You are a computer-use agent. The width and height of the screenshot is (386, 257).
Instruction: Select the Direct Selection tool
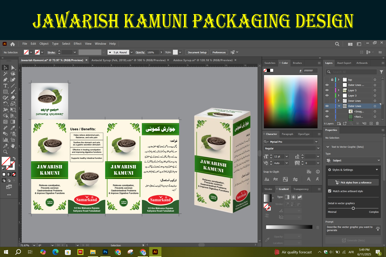click(x=13, y=68)
